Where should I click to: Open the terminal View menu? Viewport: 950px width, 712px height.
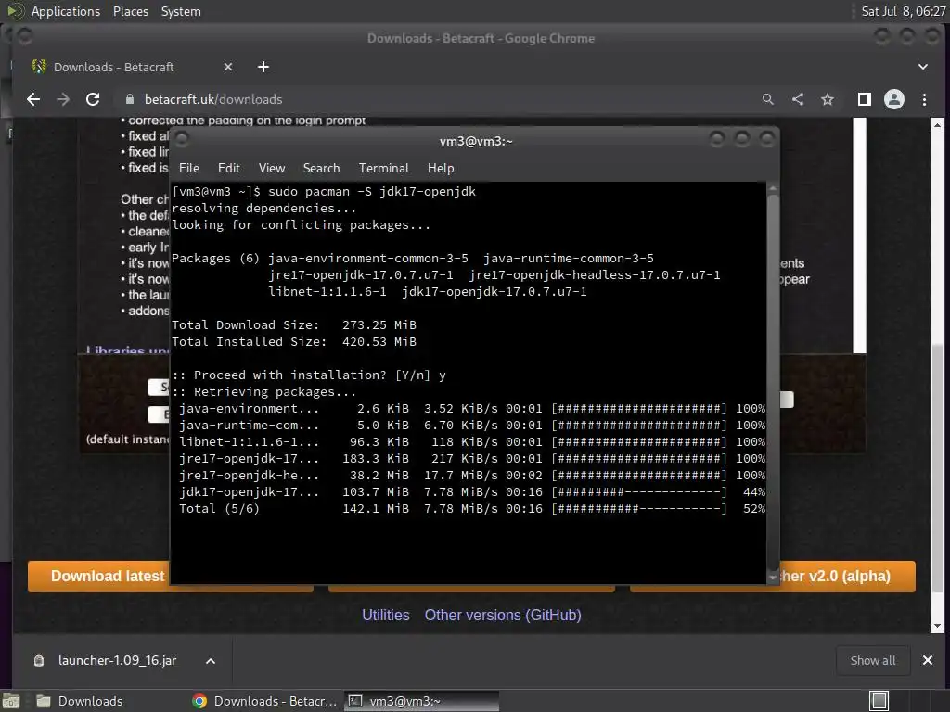(272, 169)
